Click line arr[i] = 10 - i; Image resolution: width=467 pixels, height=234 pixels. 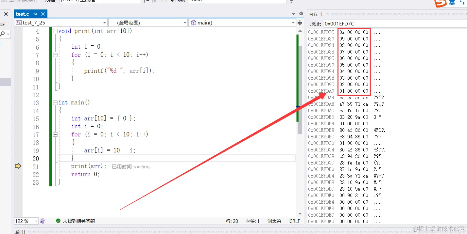tap(110, 150)
